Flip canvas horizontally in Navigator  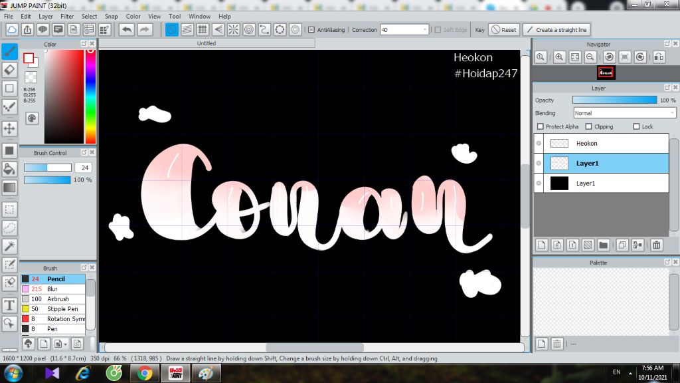click(659, 57)
